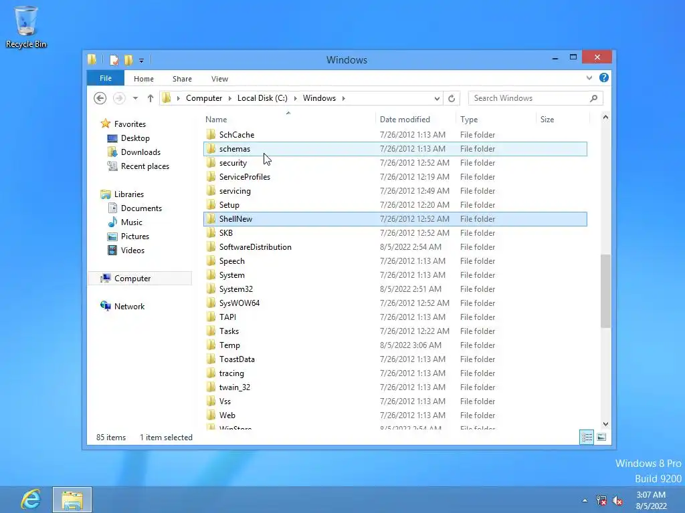Switch to Large icons view in status bar

(x=601, y=437)
